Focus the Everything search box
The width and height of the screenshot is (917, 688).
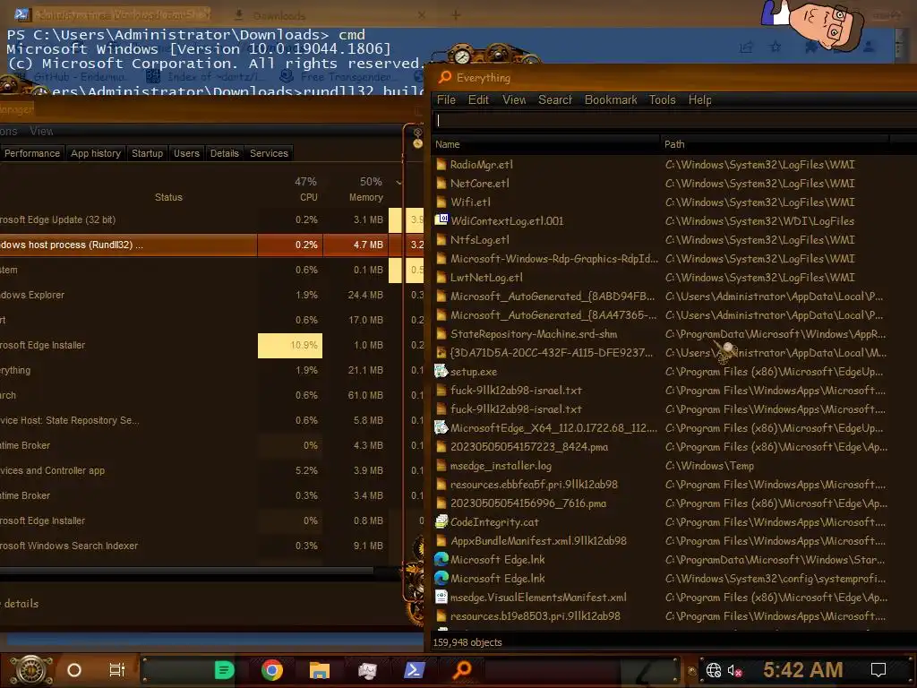[x=674, y=121]
